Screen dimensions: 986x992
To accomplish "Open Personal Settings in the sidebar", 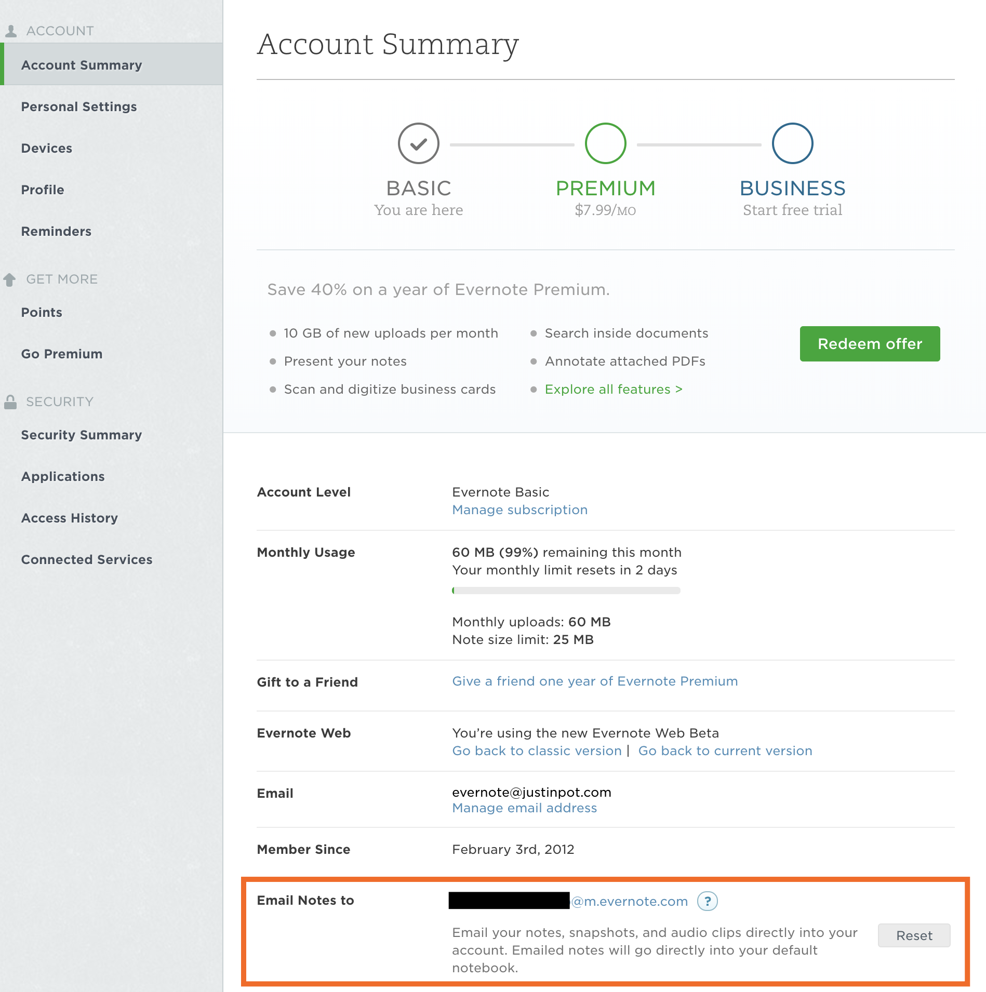I will pyautogui.click(x=79, y=106).
